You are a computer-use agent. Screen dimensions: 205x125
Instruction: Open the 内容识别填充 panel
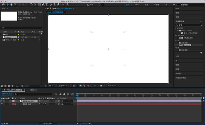[x=181, y=78]
